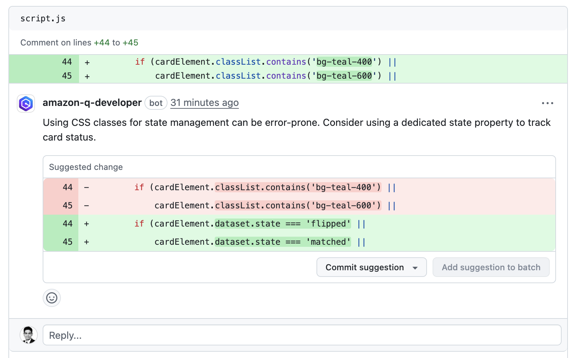Click the script.js file name header
The height and width of the screenshot is (358, 577).
pos(43,18)
